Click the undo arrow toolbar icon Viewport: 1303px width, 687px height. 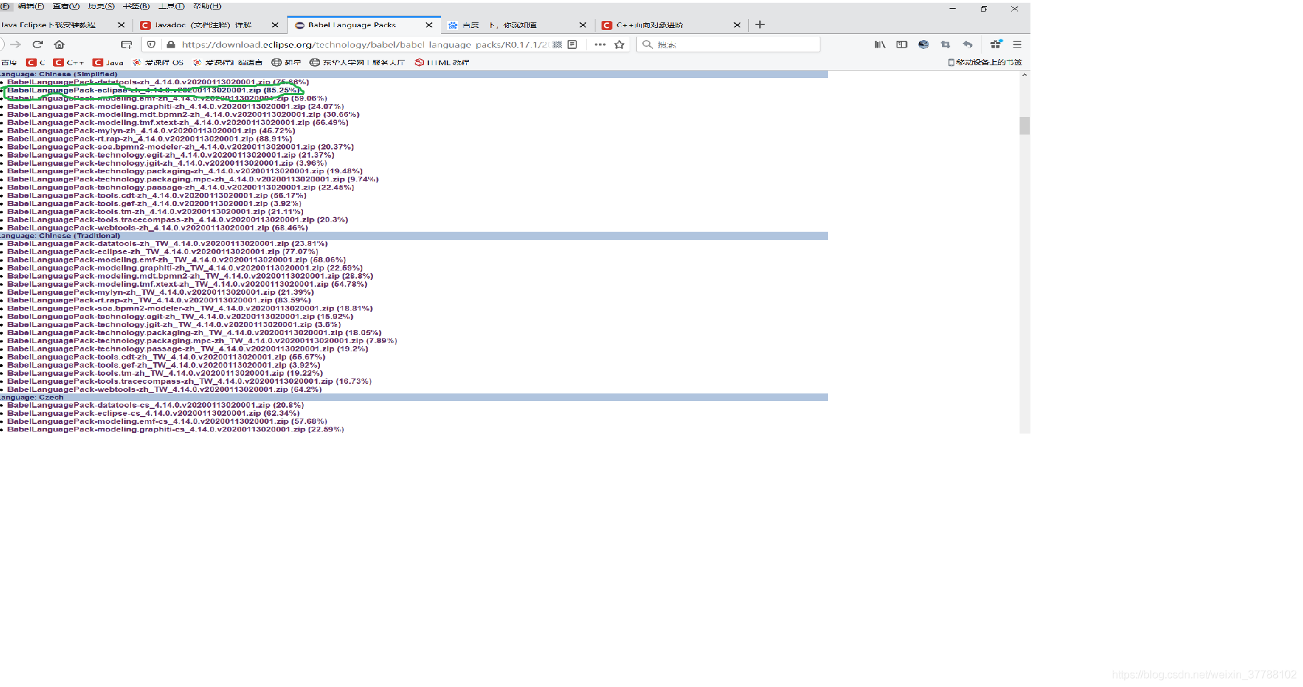967,44
